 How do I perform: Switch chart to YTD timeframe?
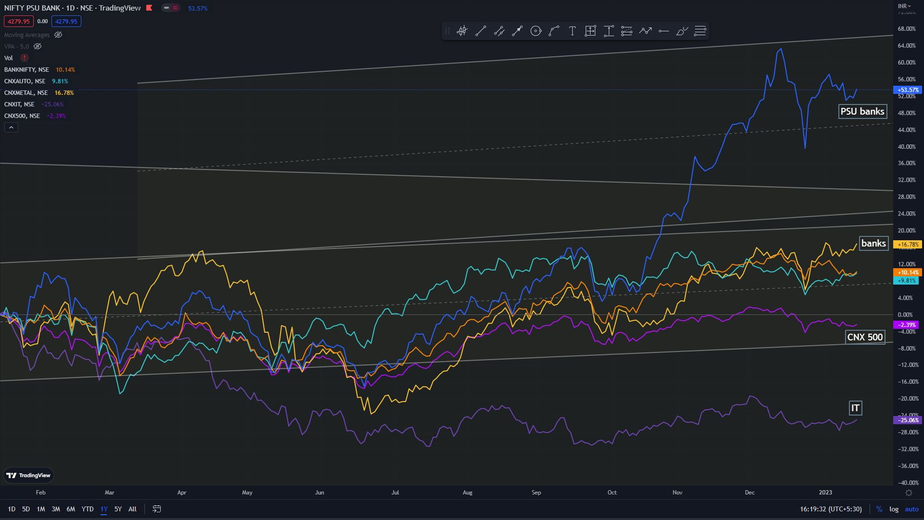(87, 508)
